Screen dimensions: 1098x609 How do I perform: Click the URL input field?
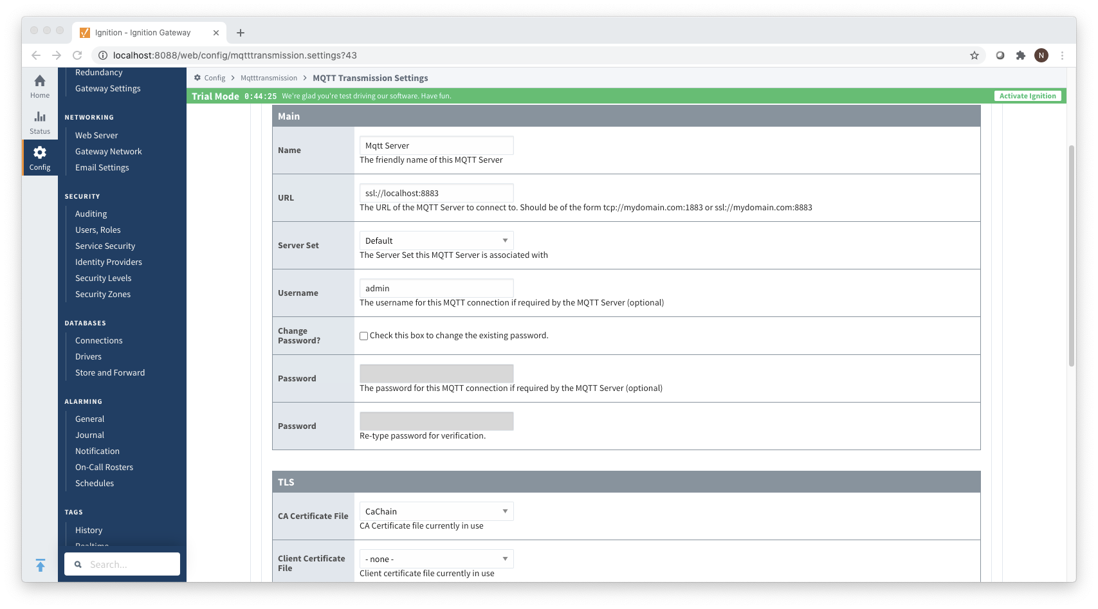pos(436,193)
